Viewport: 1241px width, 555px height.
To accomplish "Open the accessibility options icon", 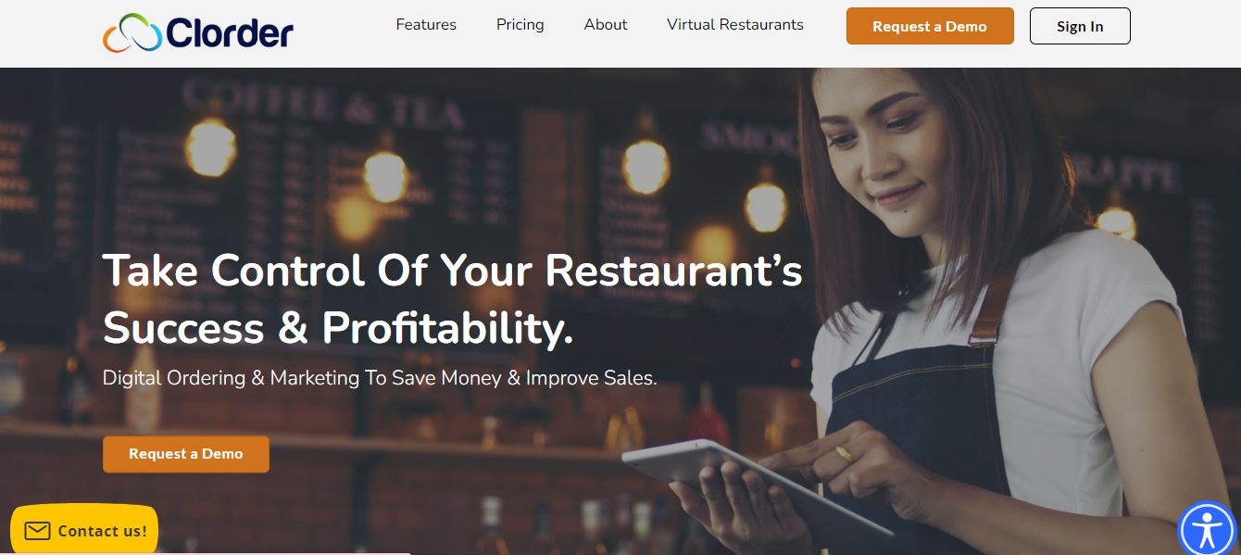I will pyautogui.click(x=1207, y=530).
